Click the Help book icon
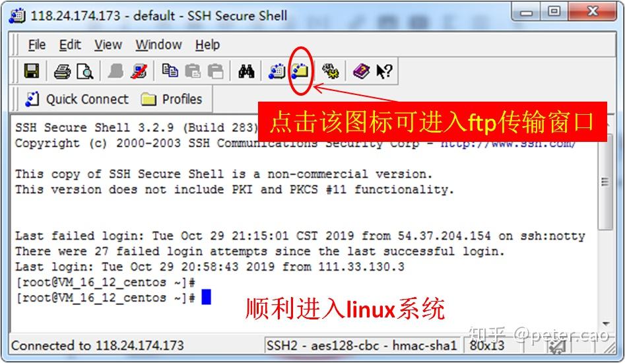The width and height of the screenshot is (625, 363). (361, 72)
